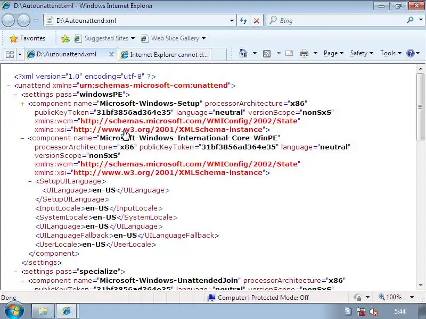This screenshot has height=319, width=426.
Task: Click the Action Center tray icon
Action: point(348,312)
